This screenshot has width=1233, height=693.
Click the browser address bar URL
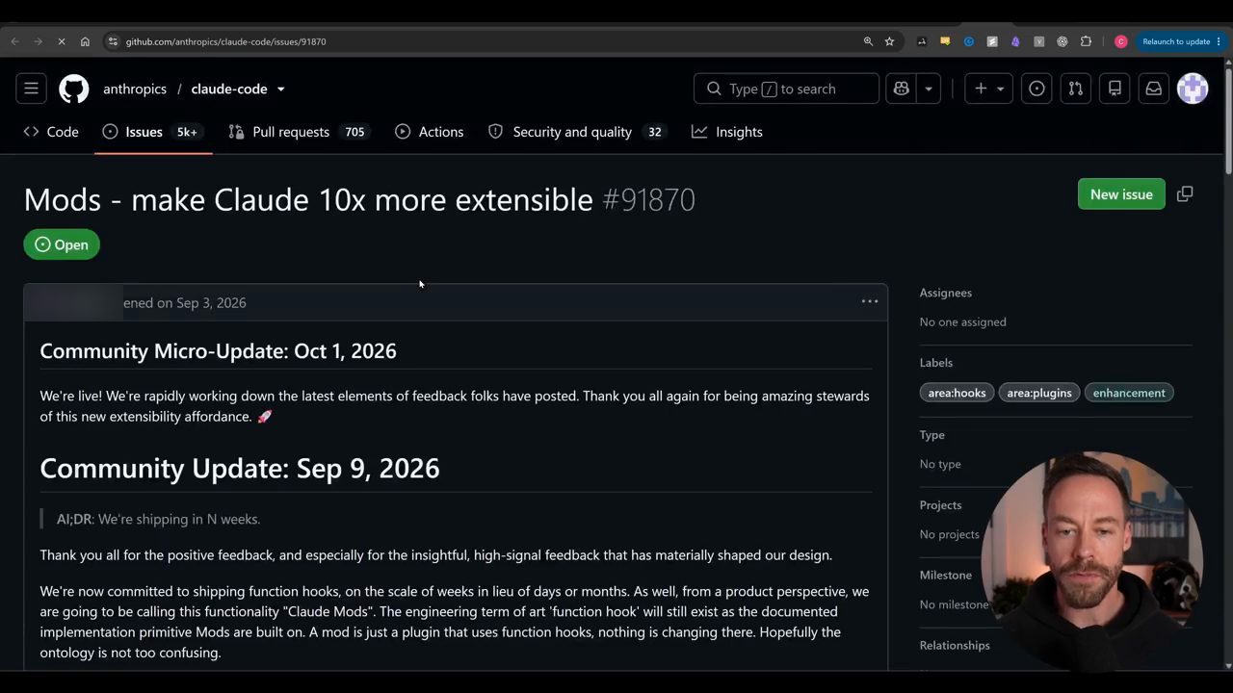(x=225, y=41)
